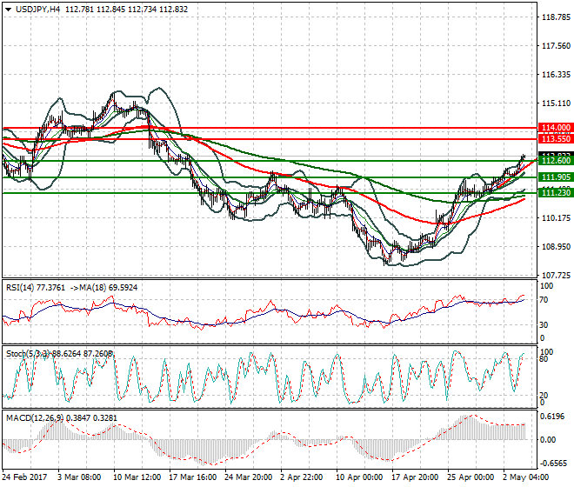Viewport: 574px width, 487px height.
Task: Click the 108.950 price axis value
Action: click(x=556, y=246)
